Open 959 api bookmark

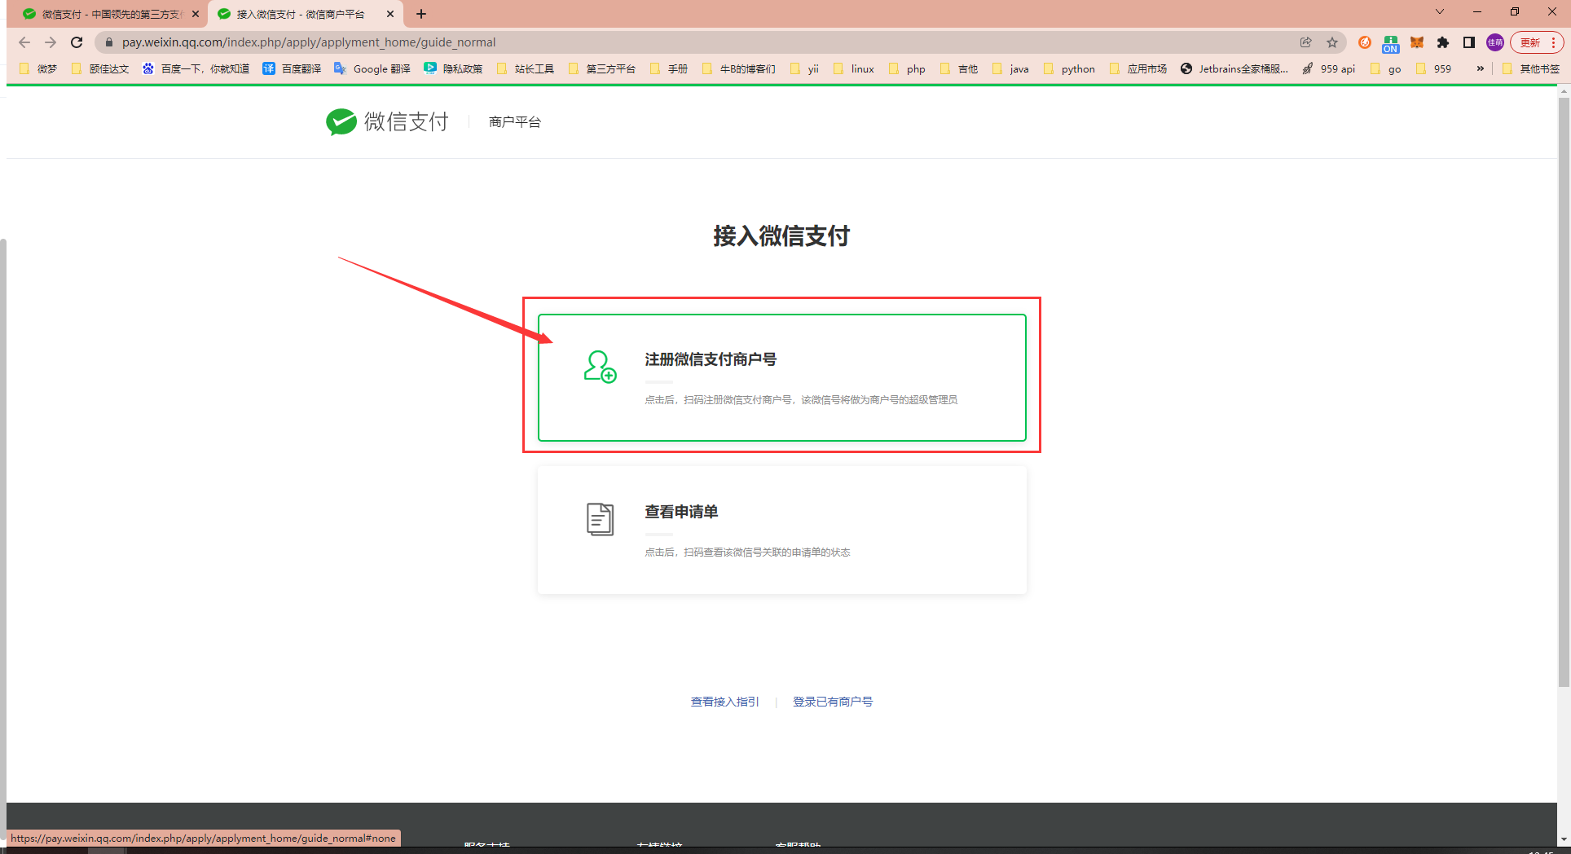click(x=1329, y=68)
